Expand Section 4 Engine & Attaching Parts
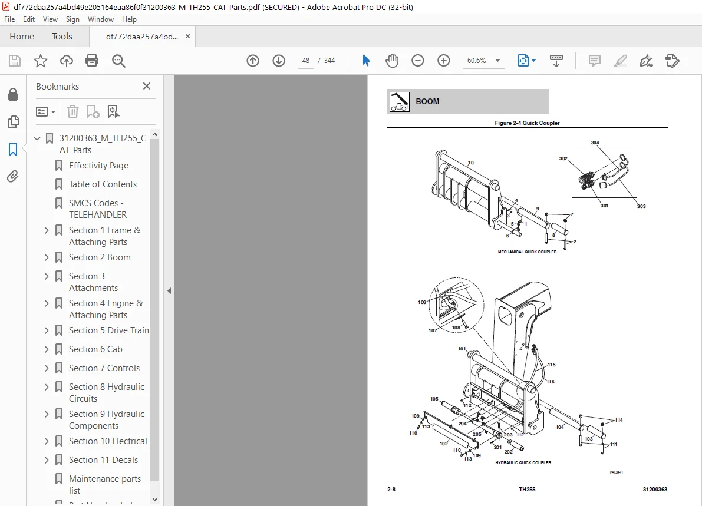702x506 pixels. (47, 304)
